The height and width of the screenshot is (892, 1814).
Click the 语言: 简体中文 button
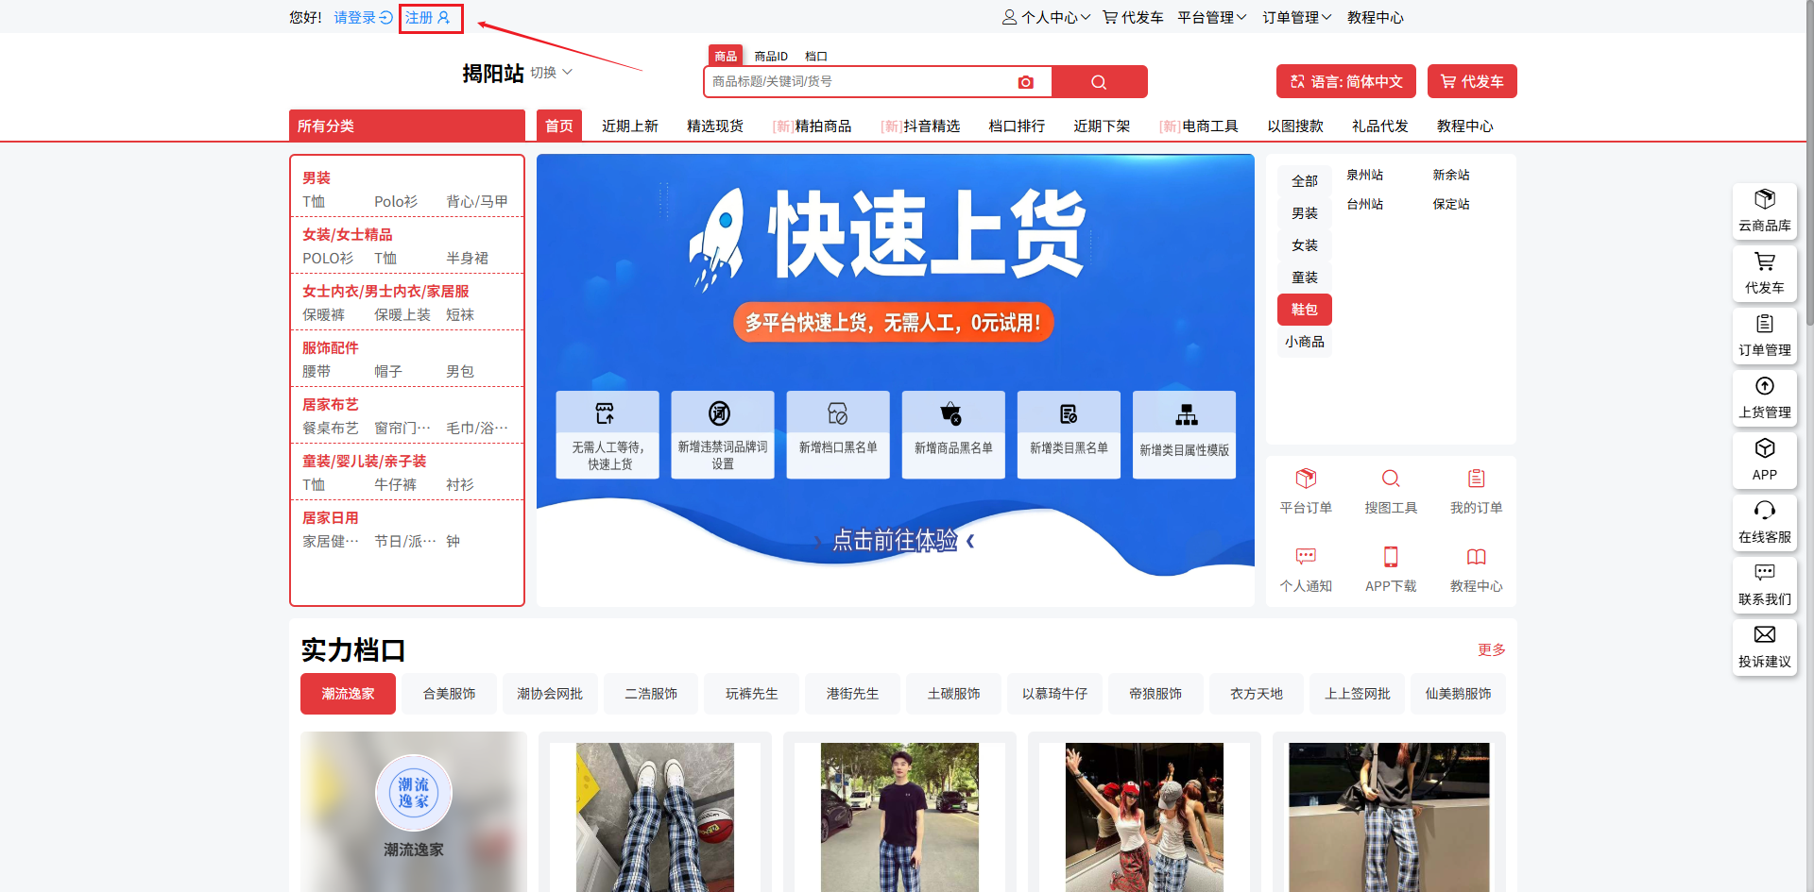1346,81
